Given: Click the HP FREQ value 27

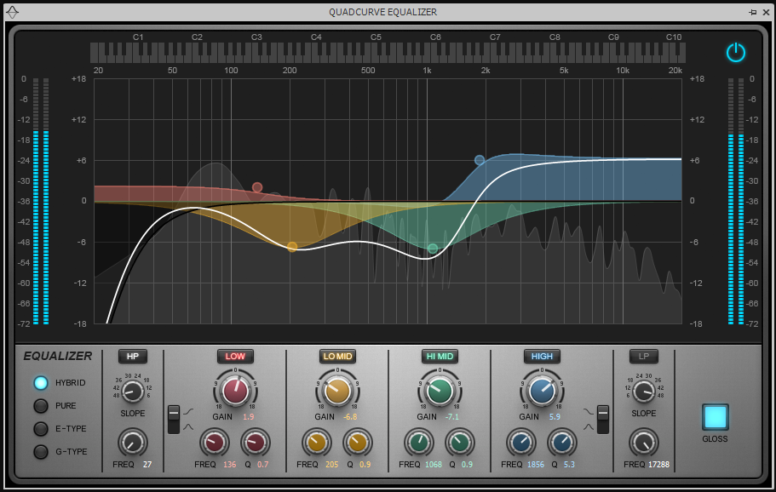Looking at the screenshot, I should pos(147,465).
